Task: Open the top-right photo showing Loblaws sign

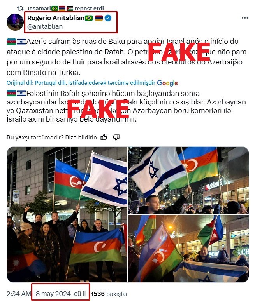Action: coord(188,180)
